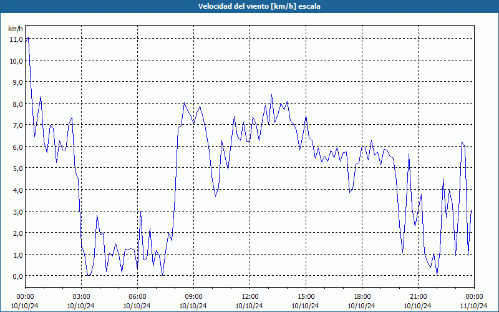The height and width of the screenshot is (312, 499).
Task: Select the '09:00' time label
Action: point(193,297)
